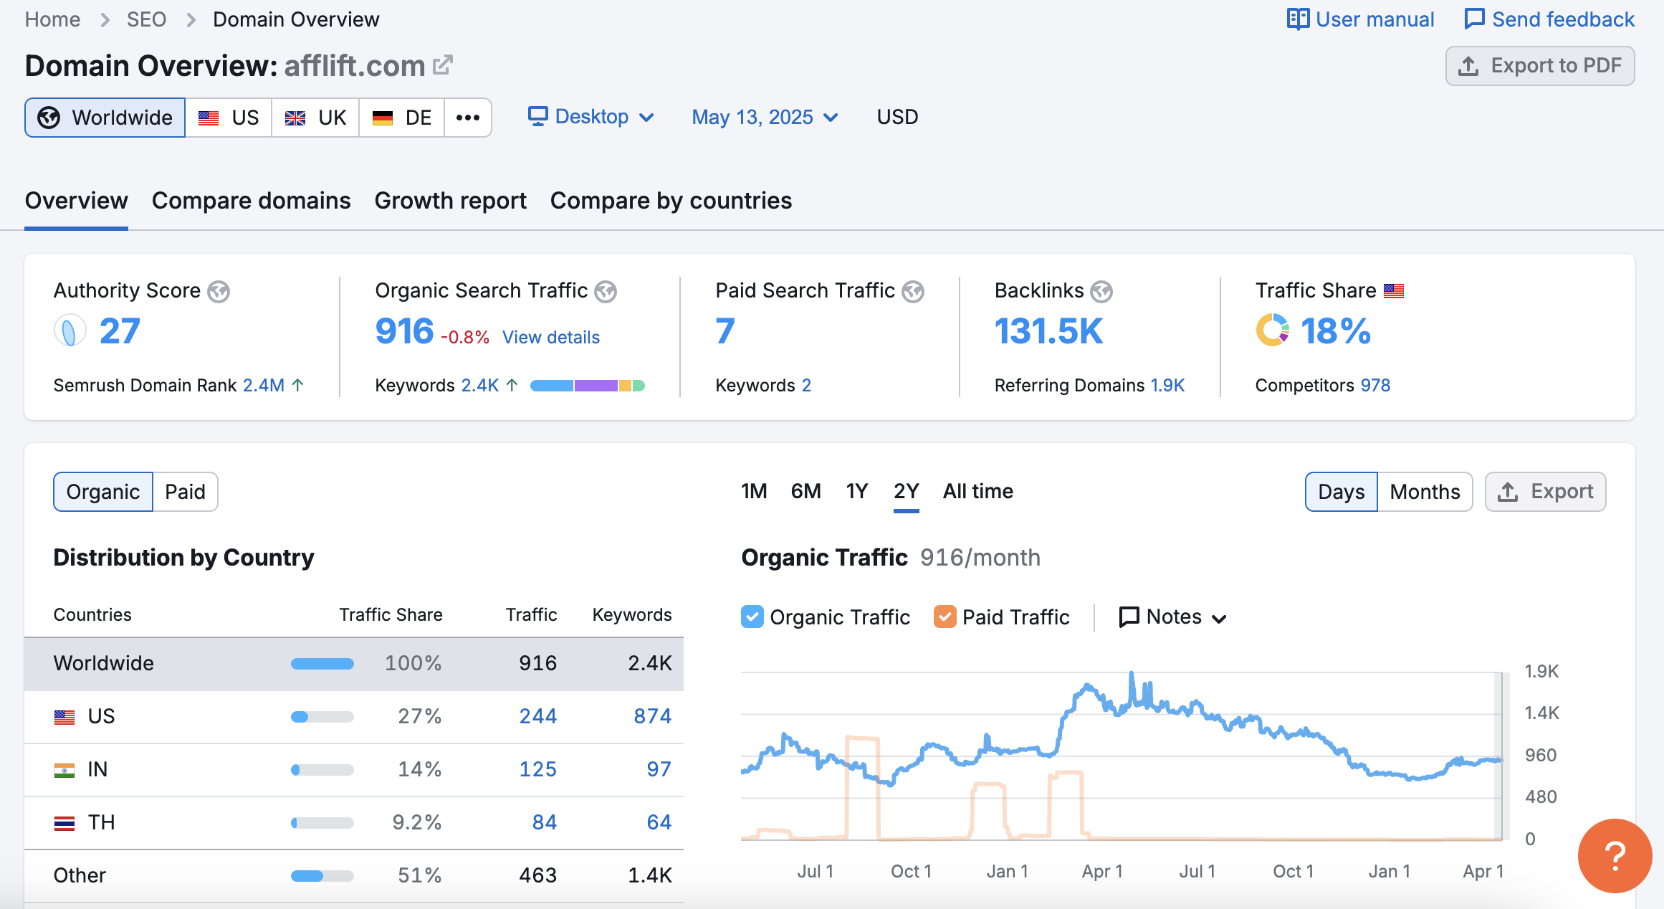Image resolution: width=1664 pixels, height=909 pixels.
Task: Click the Authority Score gauge icon
Action: pos(70,331)
